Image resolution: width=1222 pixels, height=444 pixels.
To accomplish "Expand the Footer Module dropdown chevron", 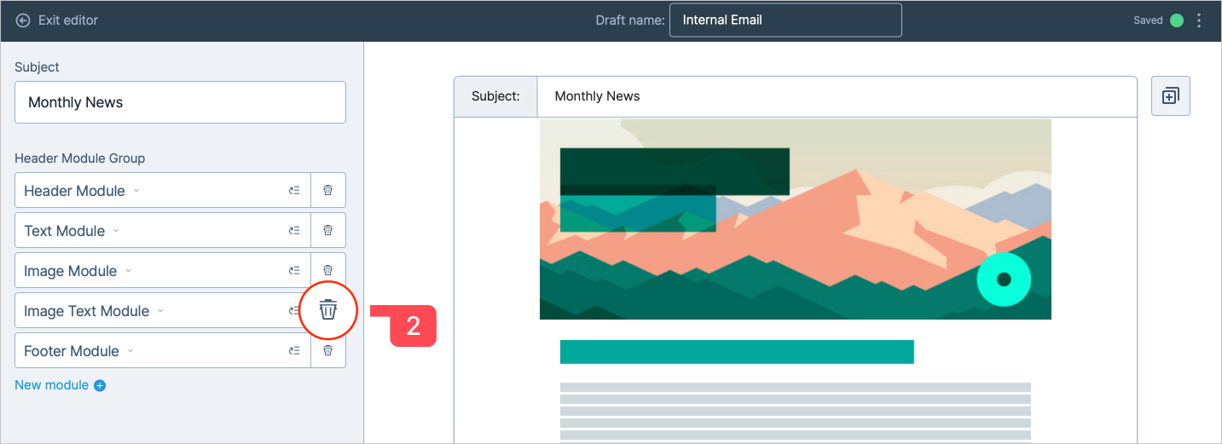I will (130, 351).
